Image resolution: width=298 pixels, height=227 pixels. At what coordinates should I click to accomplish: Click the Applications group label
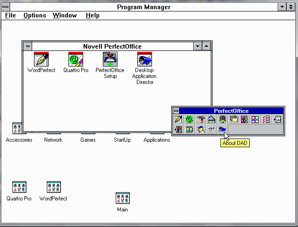coord(157,140)
